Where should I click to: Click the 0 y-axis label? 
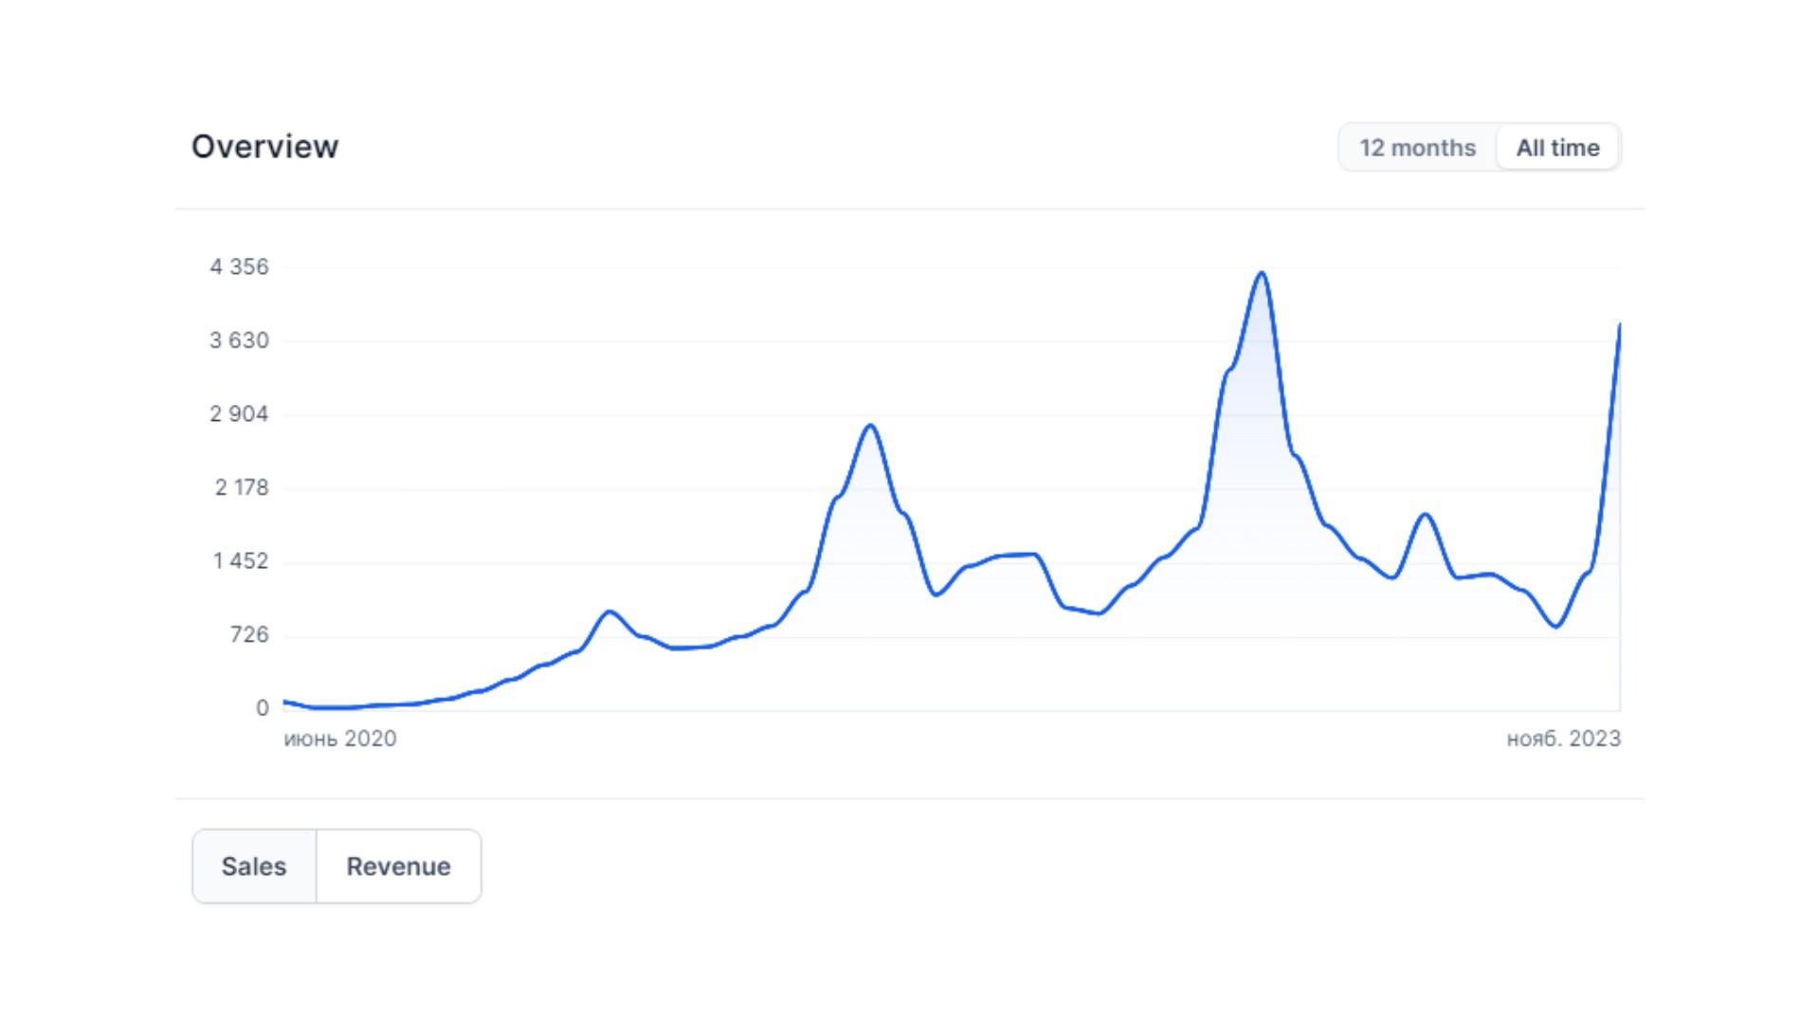coord(263,708)
